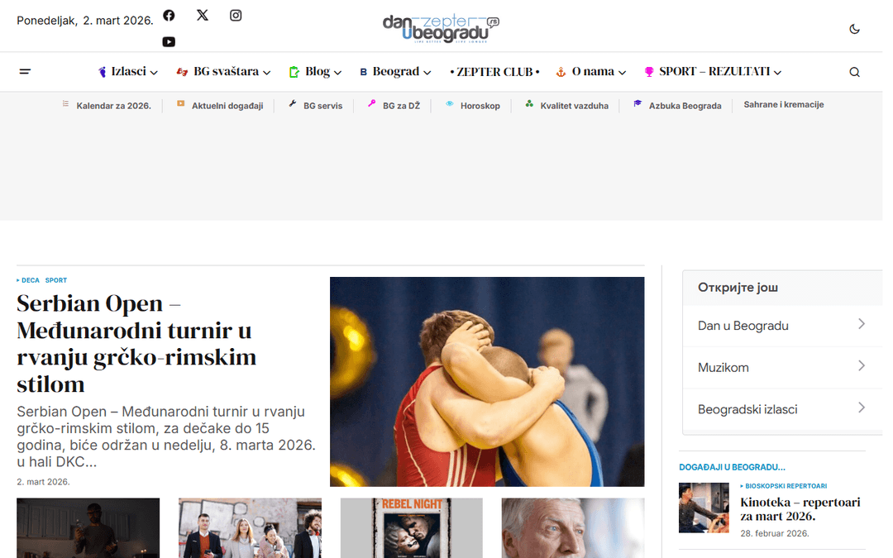
Task: Expand the BG svaštara dropdown arrow
Action: [266, 73]
